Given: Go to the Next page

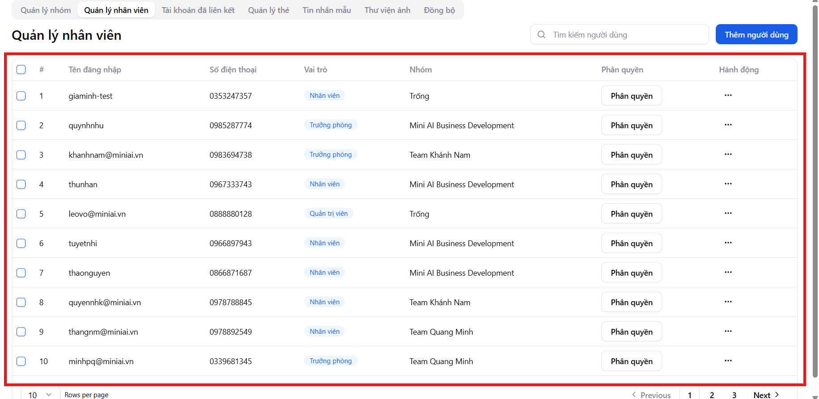Looking at the screenshot, I should tap(766, 395).
